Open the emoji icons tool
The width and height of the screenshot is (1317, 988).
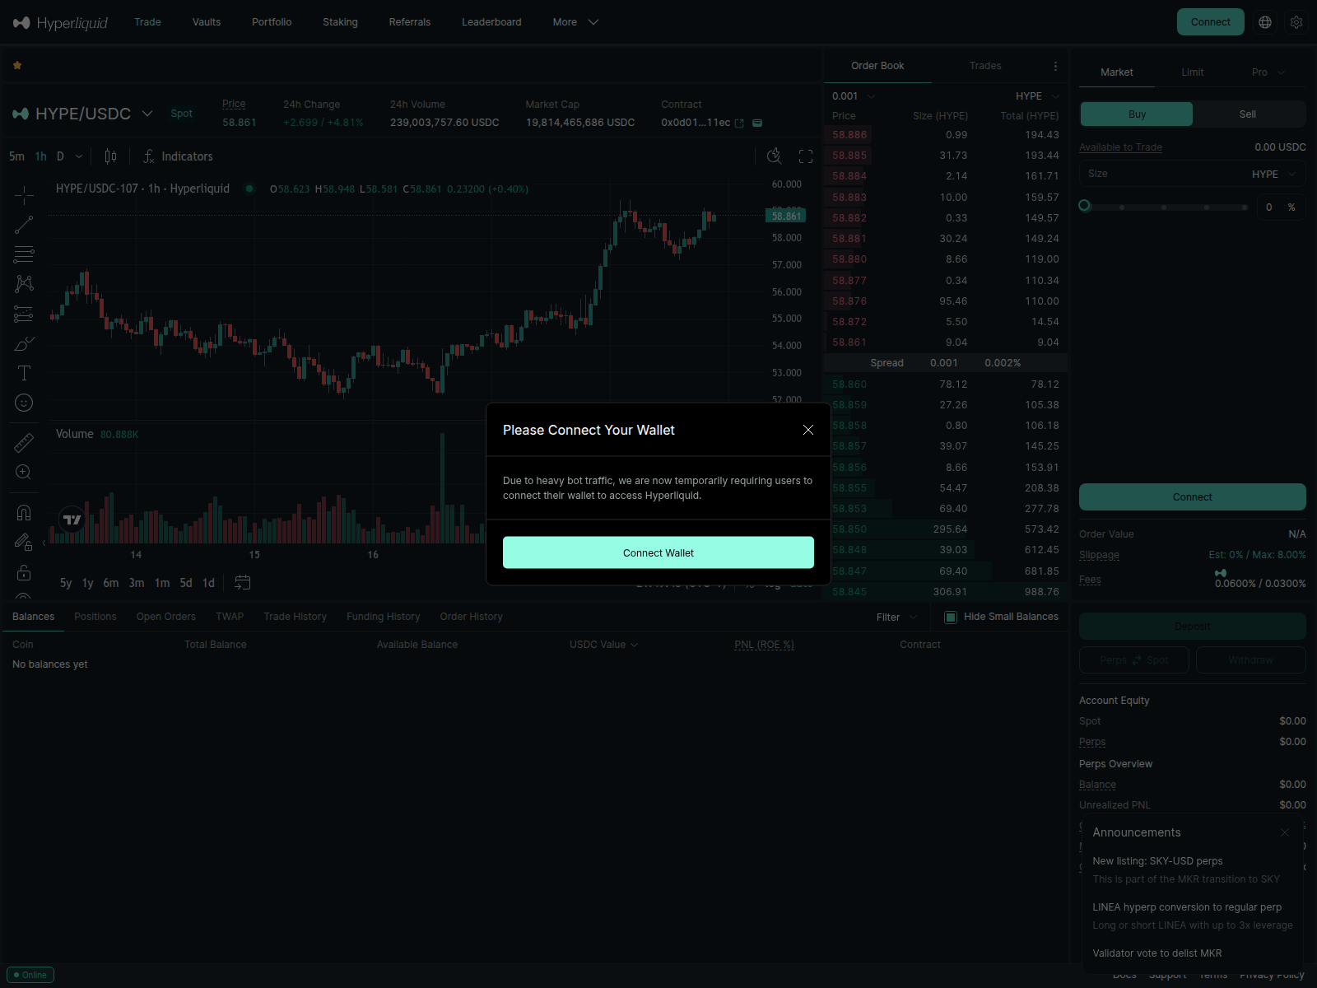(24, 403)
